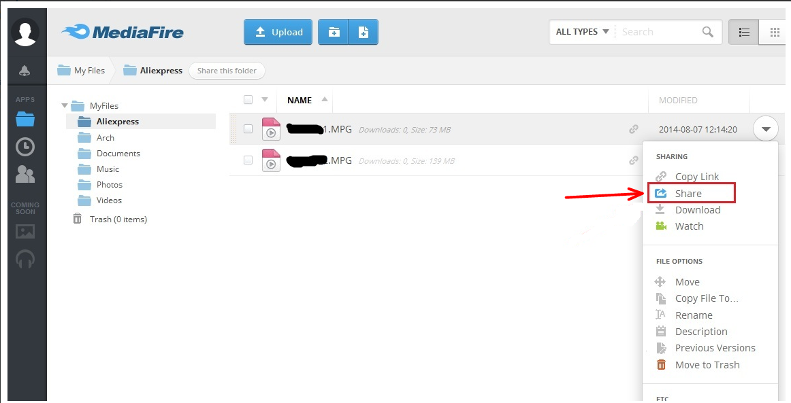This screenshot has width=791, height=403.
Task: Click the Upload button
Action: (278, 32)
